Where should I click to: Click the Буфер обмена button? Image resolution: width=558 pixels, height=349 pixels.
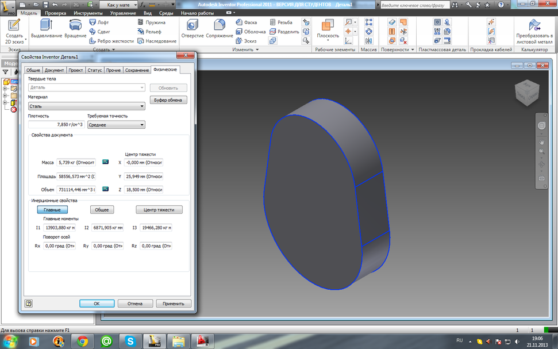[168, 100]
